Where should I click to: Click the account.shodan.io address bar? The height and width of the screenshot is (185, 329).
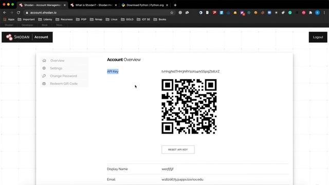tap(99, 12)
